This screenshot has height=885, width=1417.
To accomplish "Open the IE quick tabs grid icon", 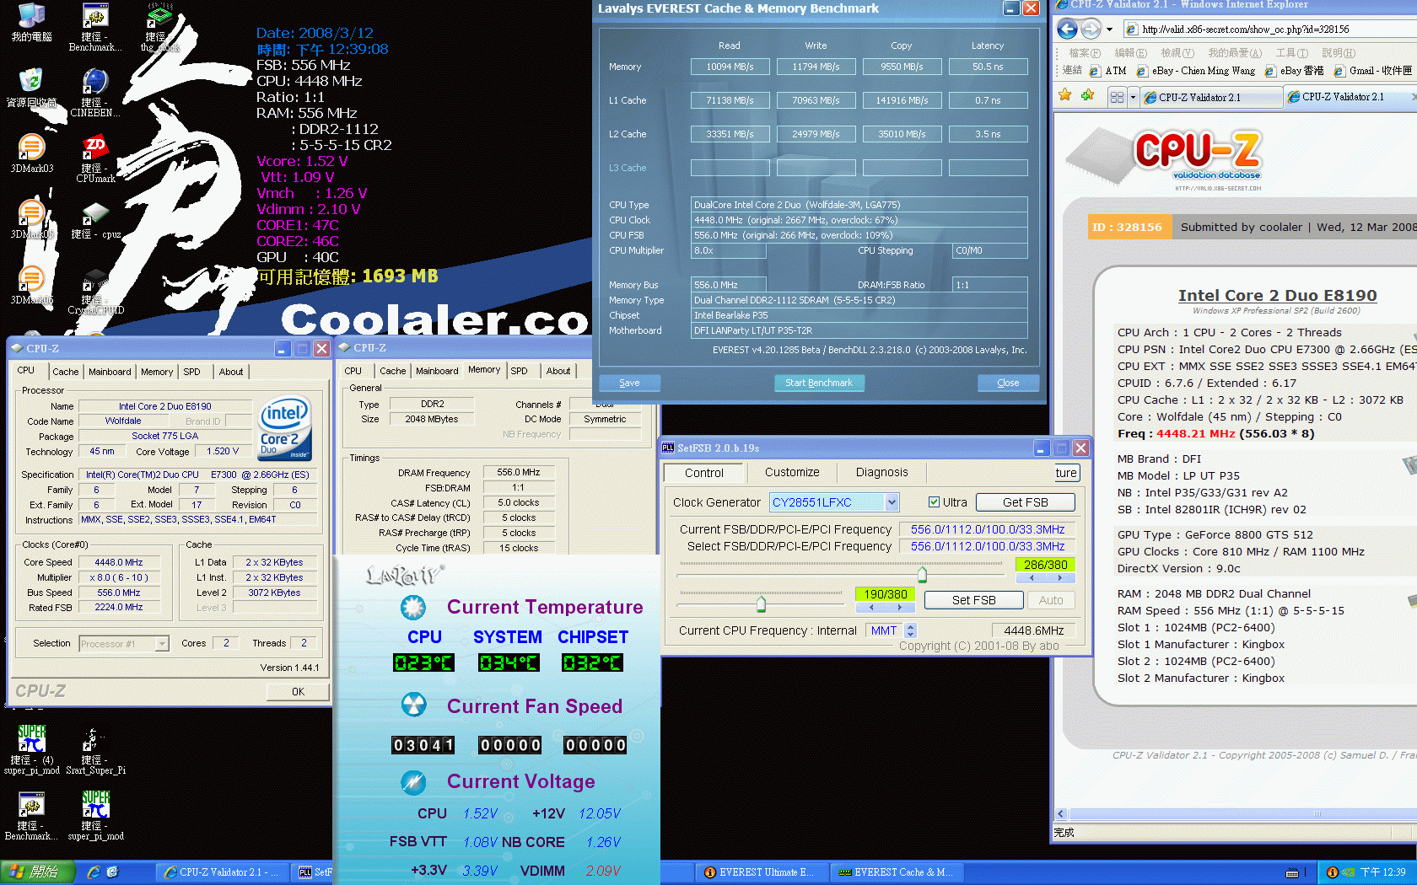I will pos(1118,97).
